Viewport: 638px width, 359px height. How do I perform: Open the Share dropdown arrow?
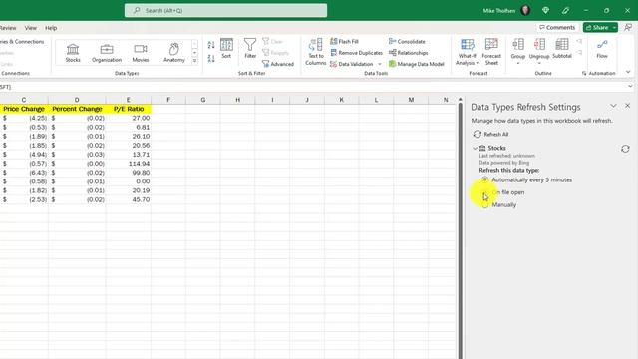[x=614, y=27]
